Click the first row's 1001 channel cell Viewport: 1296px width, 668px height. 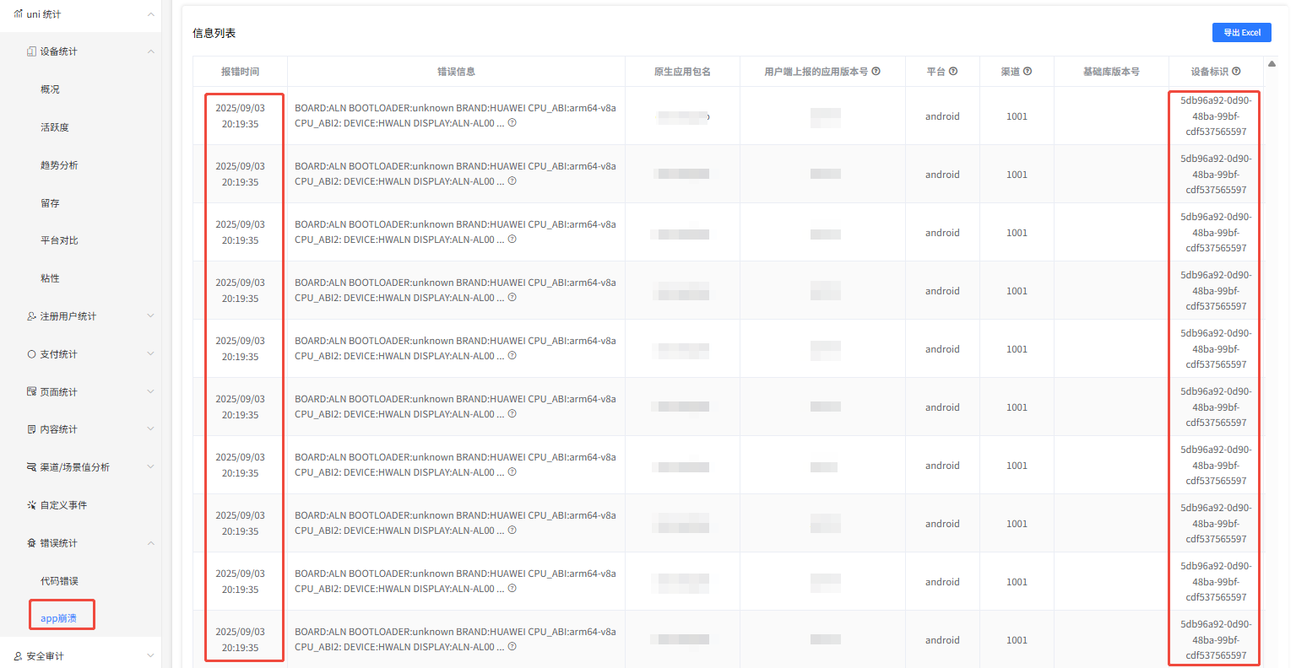[x=1017, y=116]
